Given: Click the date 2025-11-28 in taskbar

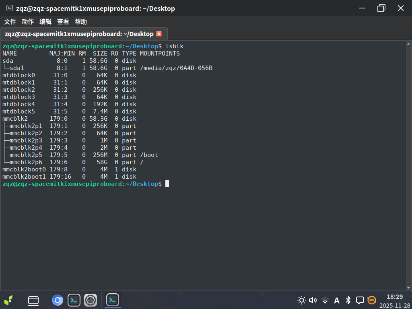Looking at the screenshot, I should [x=395, y=306].
